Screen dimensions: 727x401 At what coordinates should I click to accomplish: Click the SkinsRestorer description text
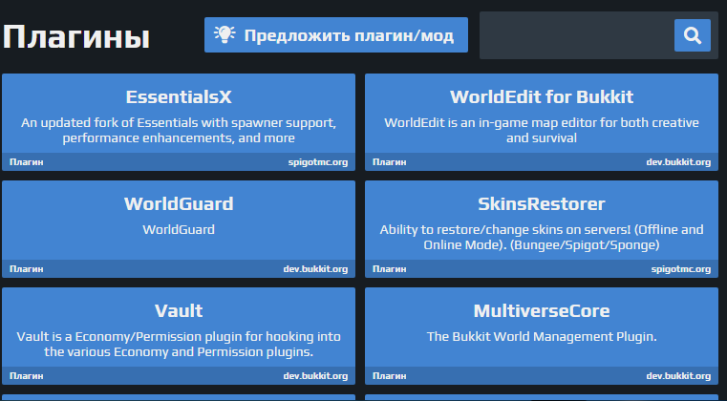[x=542, y=237]
